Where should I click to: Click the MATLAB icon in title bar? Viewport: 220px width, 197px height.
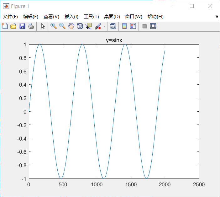(6, 6)
